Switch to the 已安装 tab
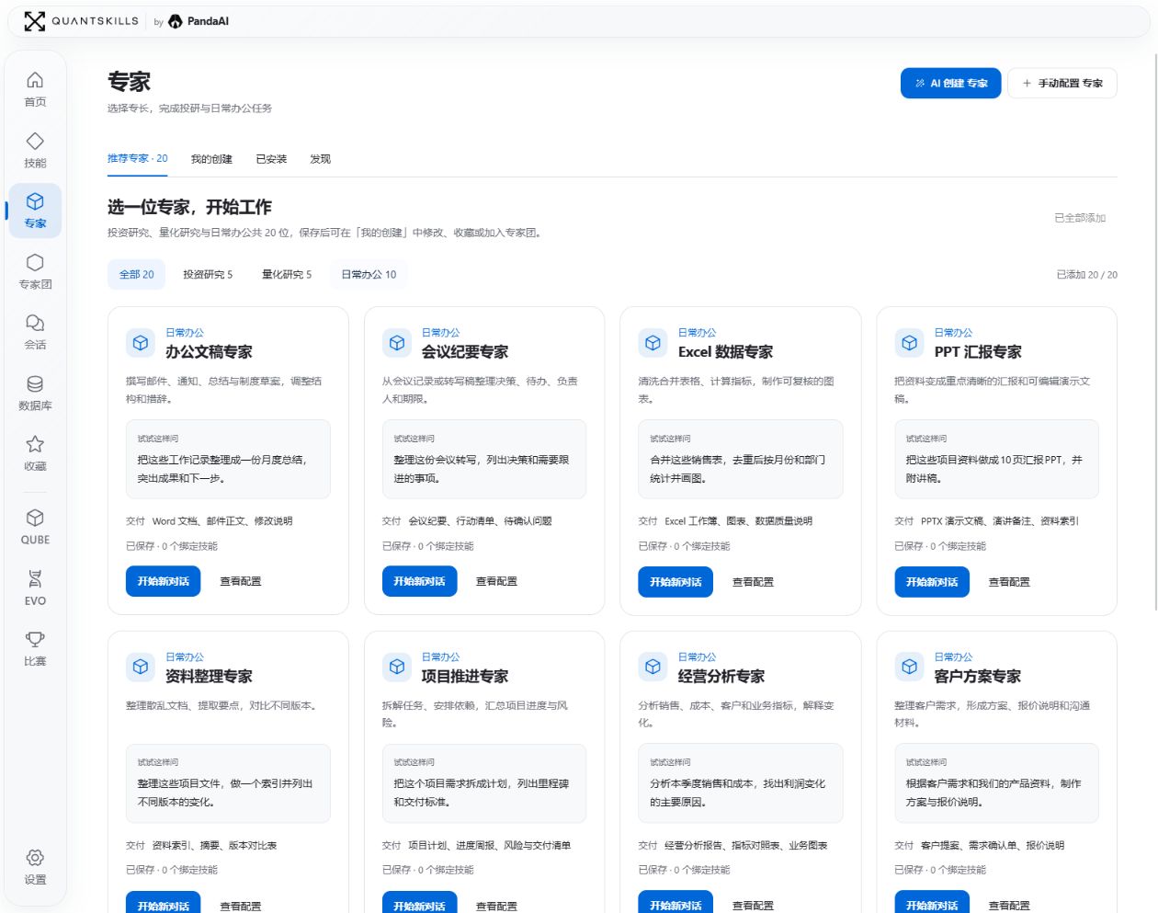Viewport: 1158px width, 913px height. click(x=271, y=159)
